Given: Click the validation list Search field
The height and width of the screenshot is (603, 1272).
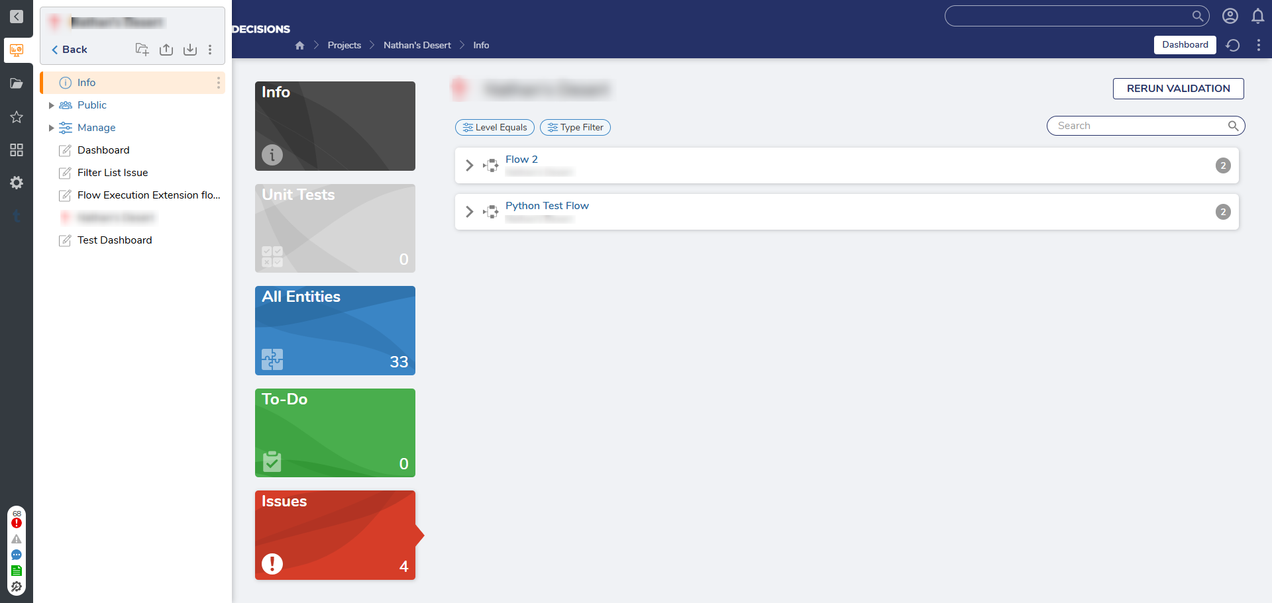Looking at the screenshot, I should [1139, 126].
